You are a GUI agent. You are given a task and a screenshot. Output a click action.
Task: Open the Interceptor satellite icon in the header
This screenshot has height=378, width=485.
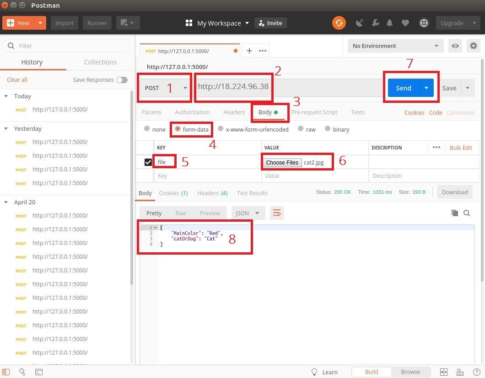360,23
